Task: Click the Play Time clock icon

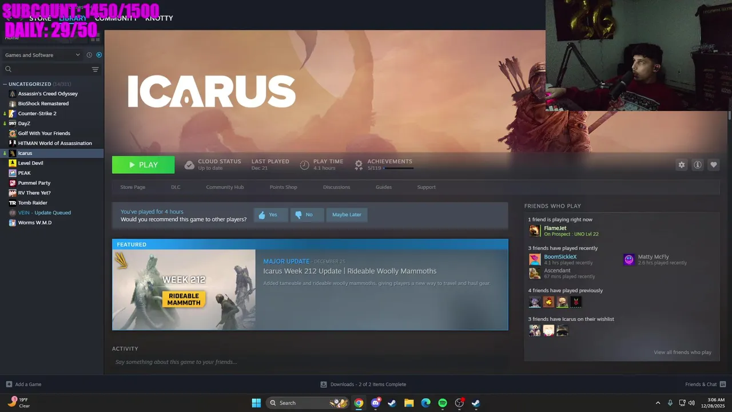Action: [x=304, y=165]
